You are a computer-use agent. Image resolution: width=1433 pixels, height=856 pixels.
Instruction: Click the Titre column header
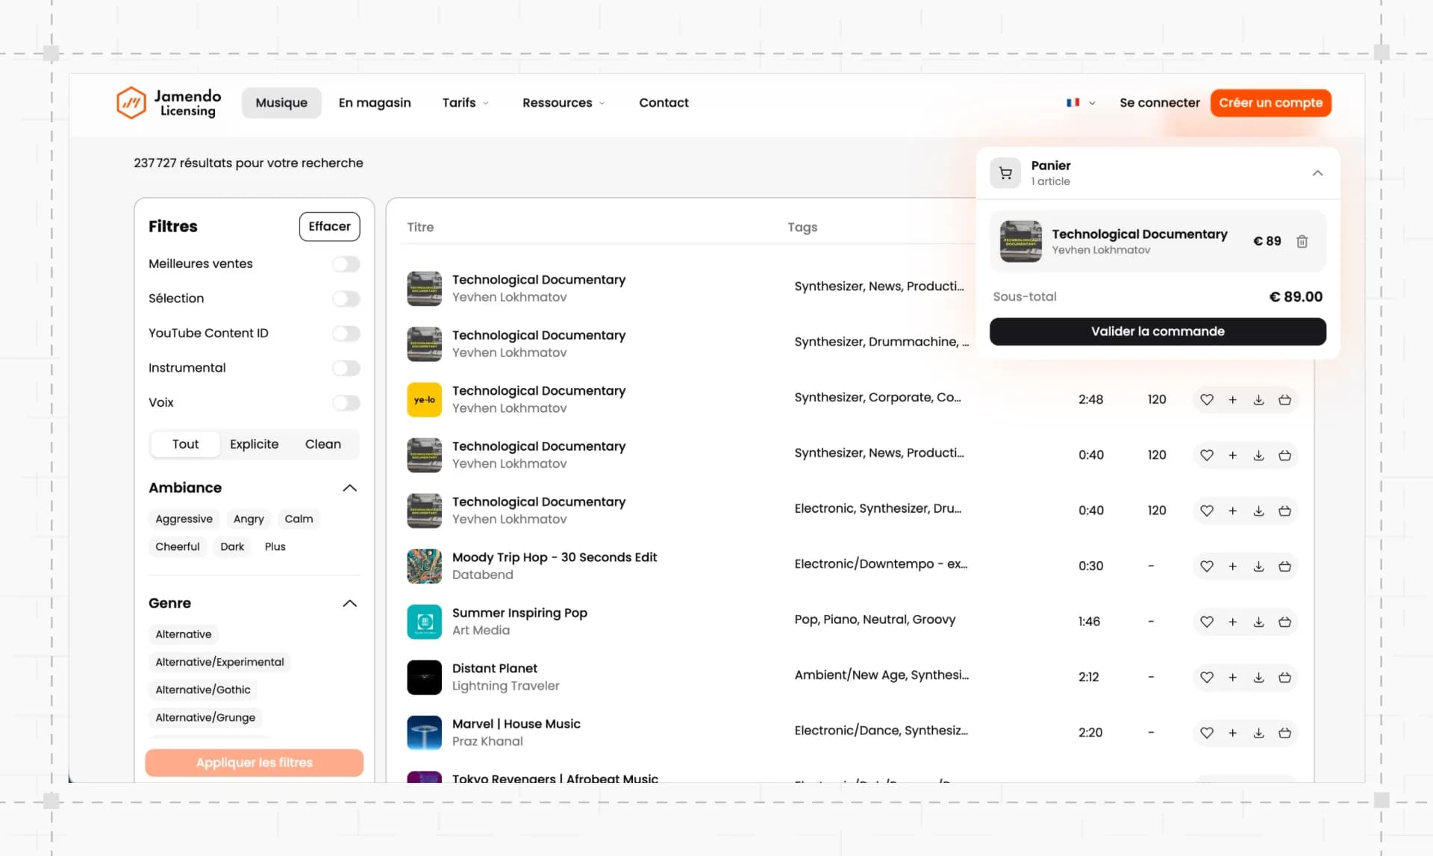coord(420,227)
